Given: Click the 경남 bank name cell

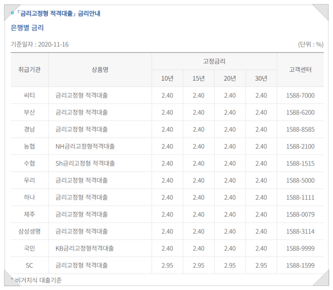Looking at the screenshot, I should (29, 129).
